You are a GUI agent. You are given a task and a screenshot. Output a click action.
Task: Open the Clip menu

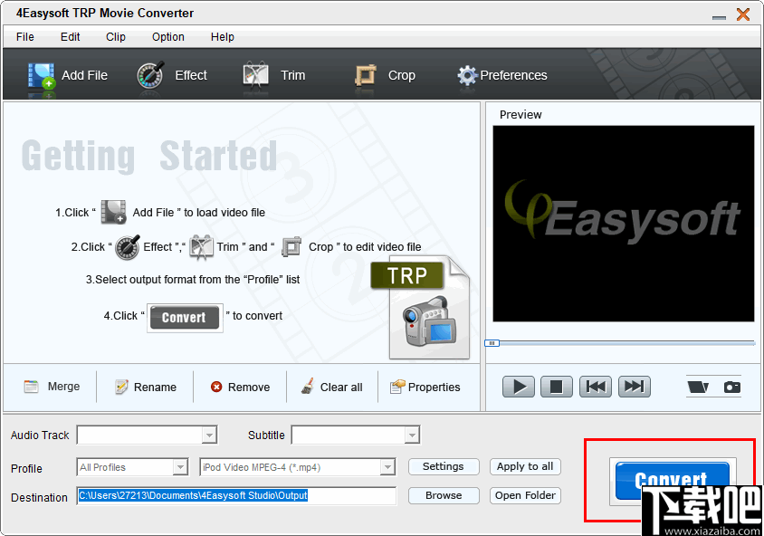pos(115,37)
